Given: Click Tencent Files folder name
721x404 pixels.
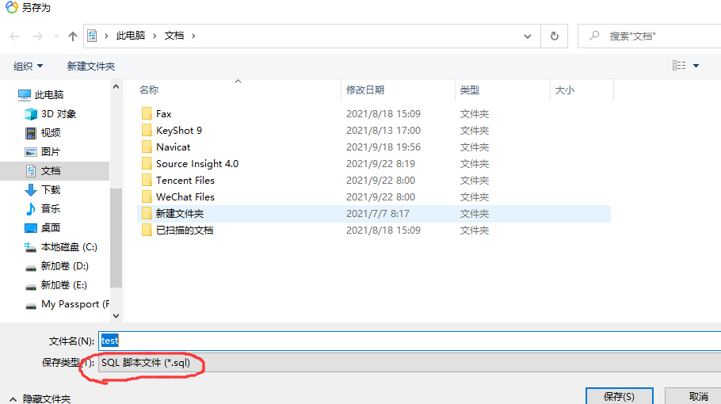Looking at the screenshot, I should click(x=185, y=180).
